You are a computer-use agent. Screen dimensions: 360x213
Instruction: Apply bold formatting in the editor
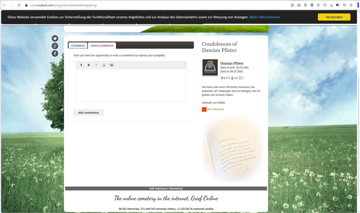(x=89, y=65)
